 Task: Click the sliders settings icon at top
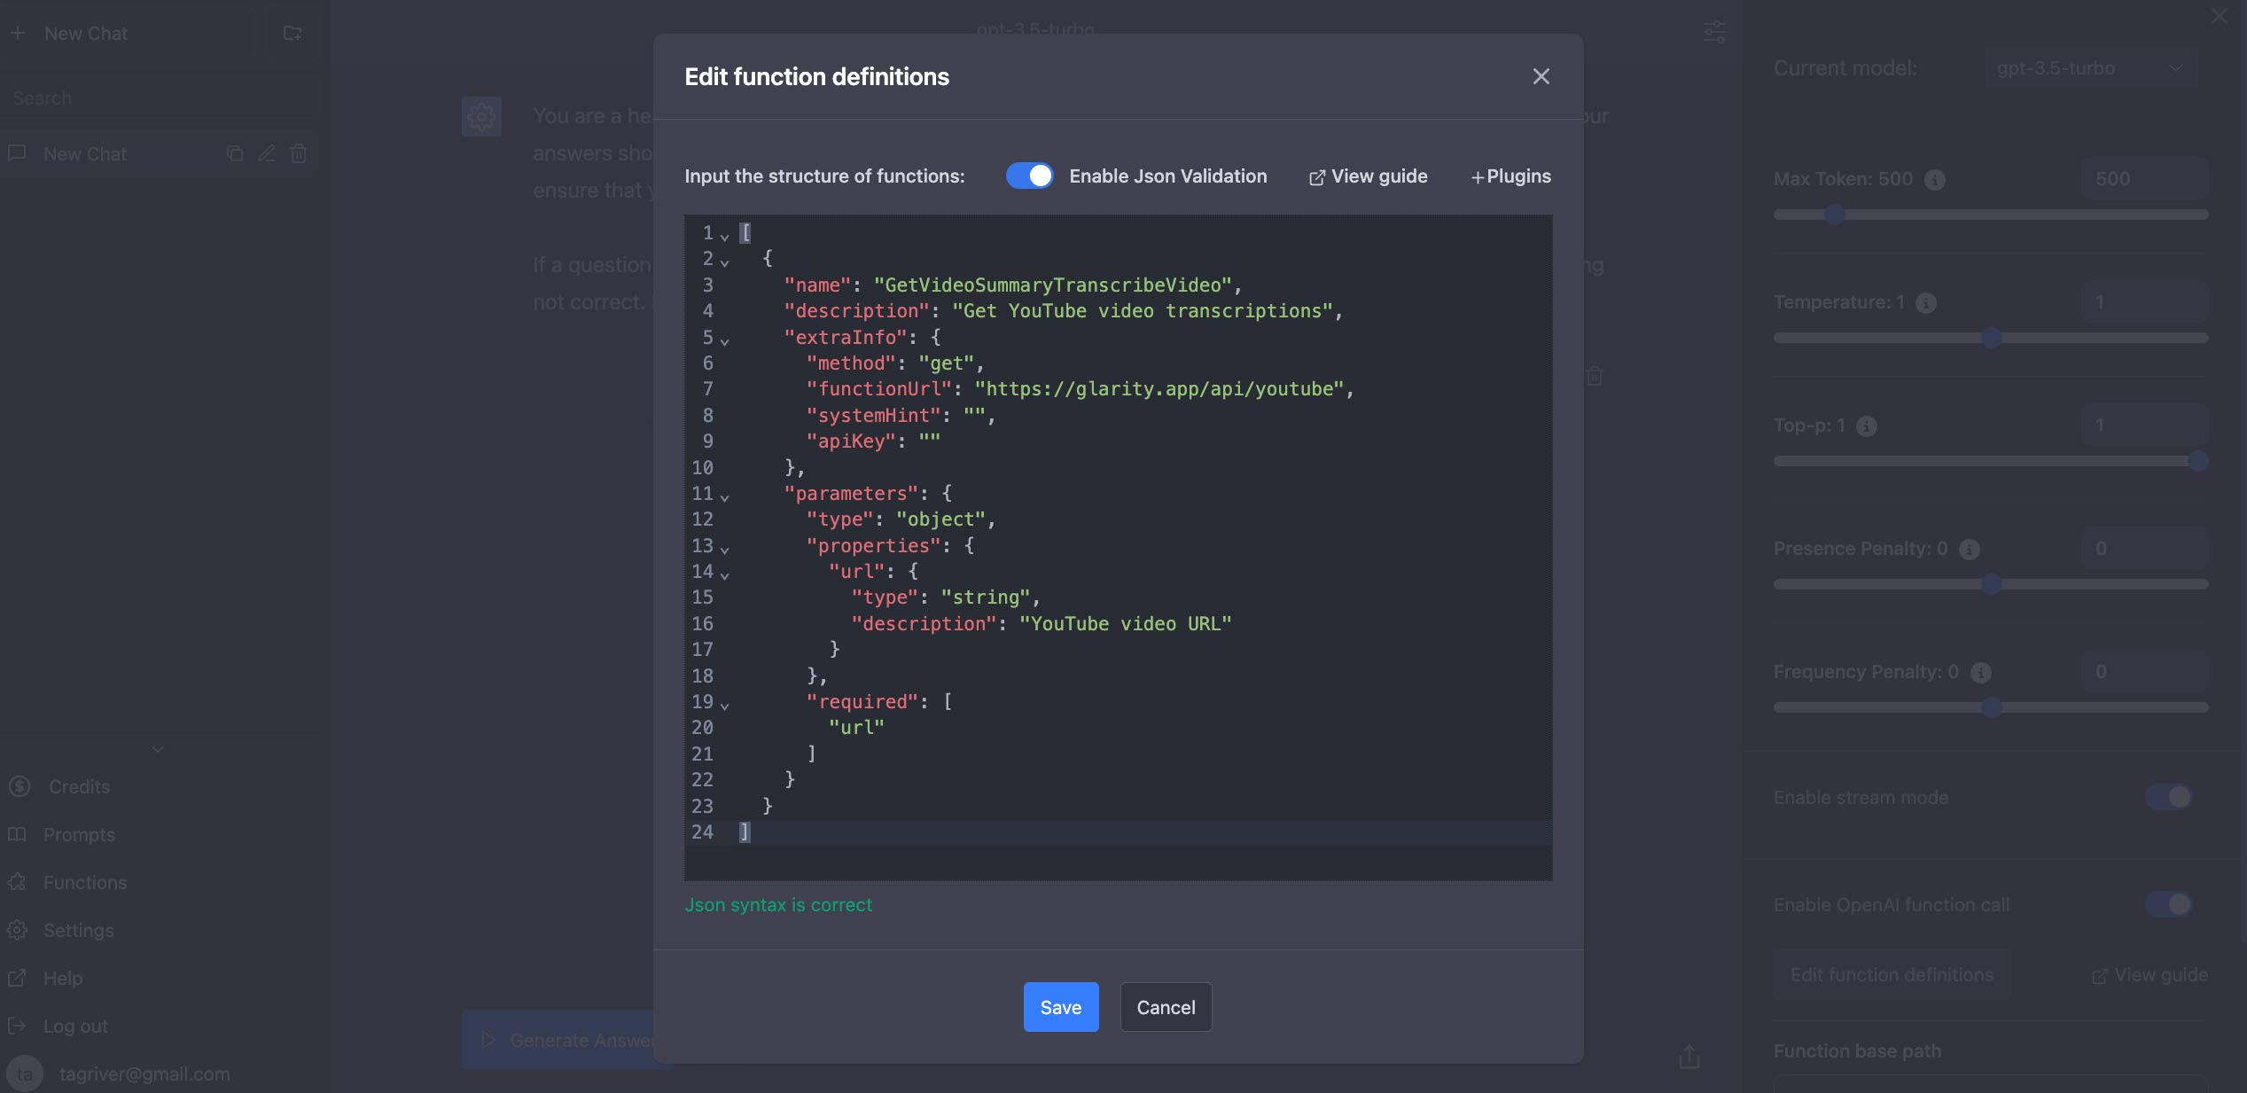1714,33
